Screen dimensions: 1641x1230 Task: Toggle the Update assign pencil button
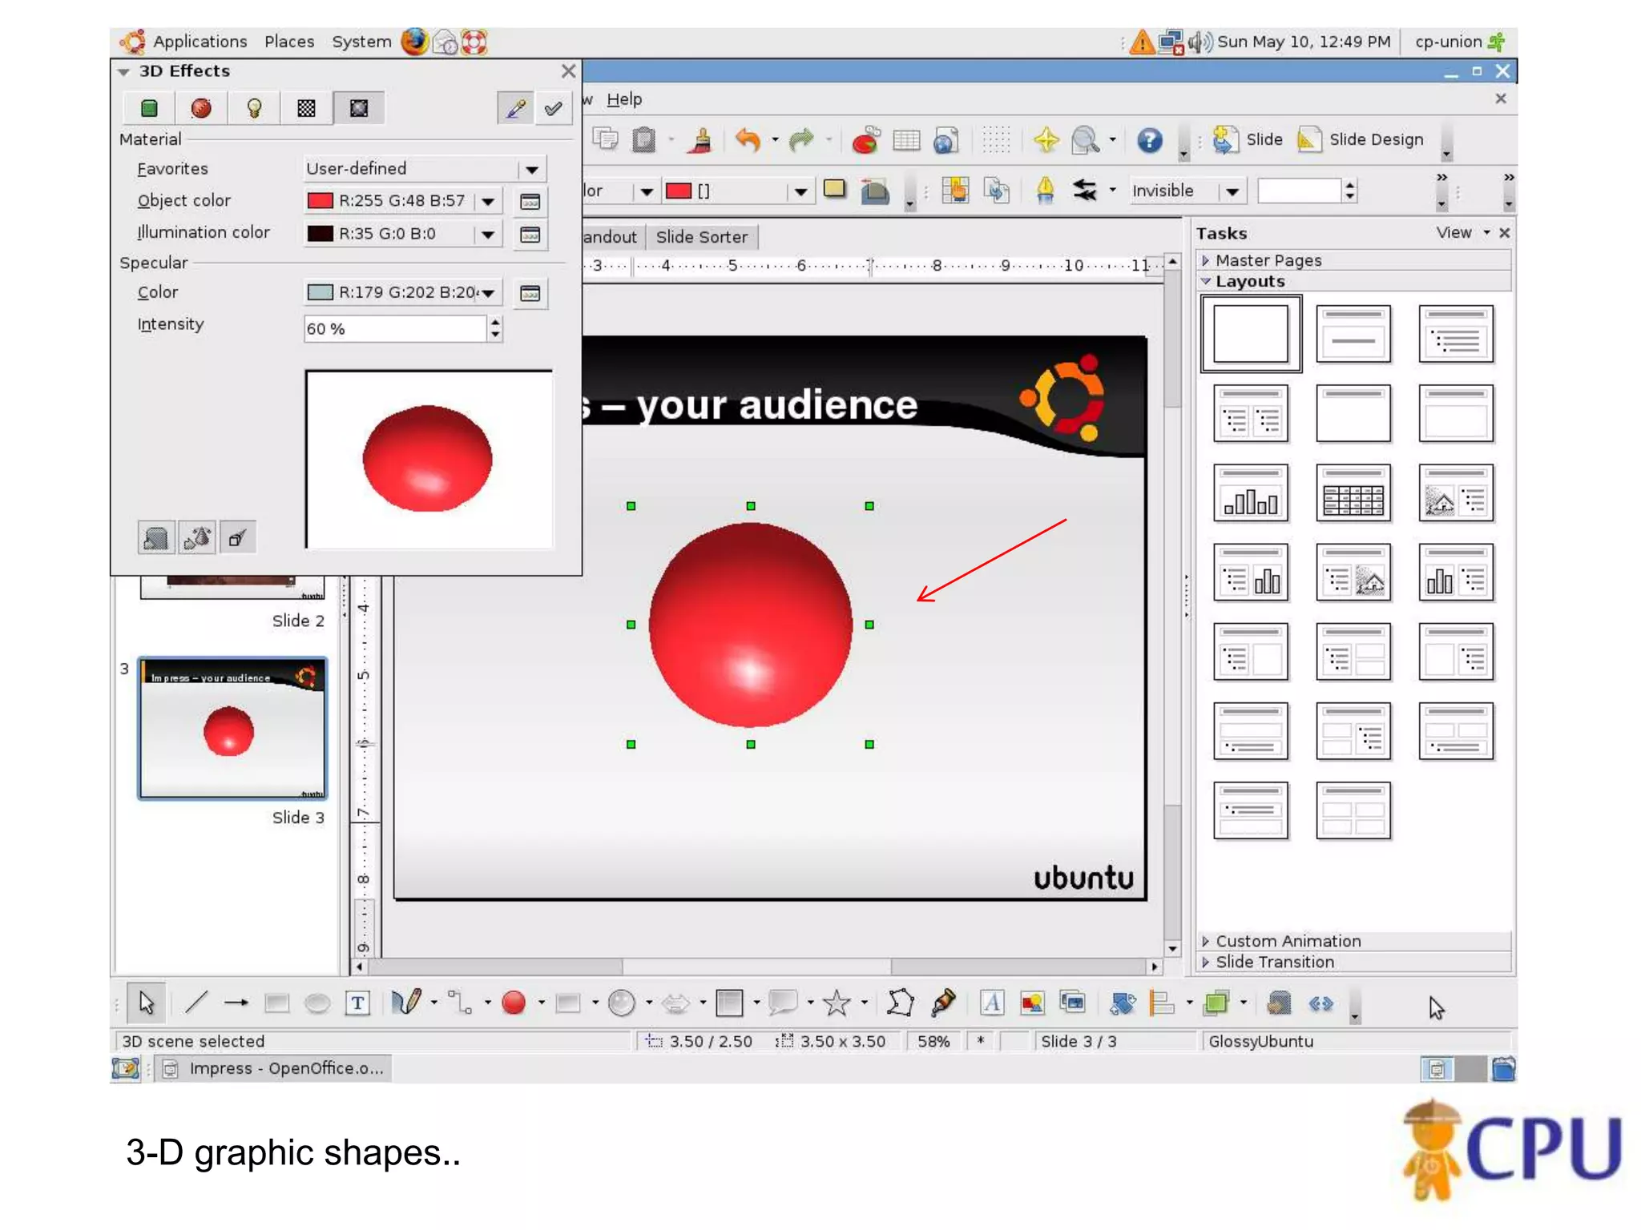[515, 108]
